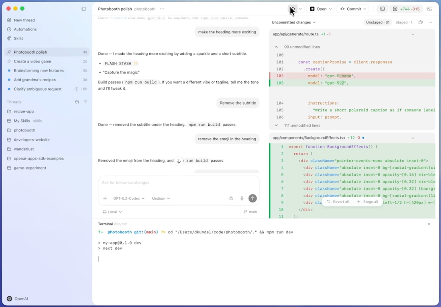This screenshot has width=441, height=307.
Task: Open the GPT-5.2-Codex model dropdown
Action: click(x=129, y=198)
